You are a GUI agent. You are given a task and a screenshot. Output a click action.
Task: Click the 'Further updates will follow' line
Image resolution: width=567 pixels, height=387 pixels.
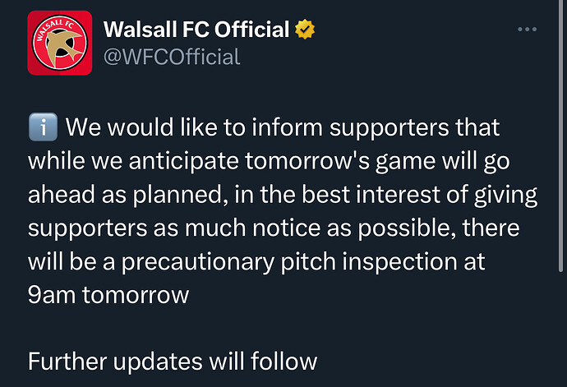point(173,361)
